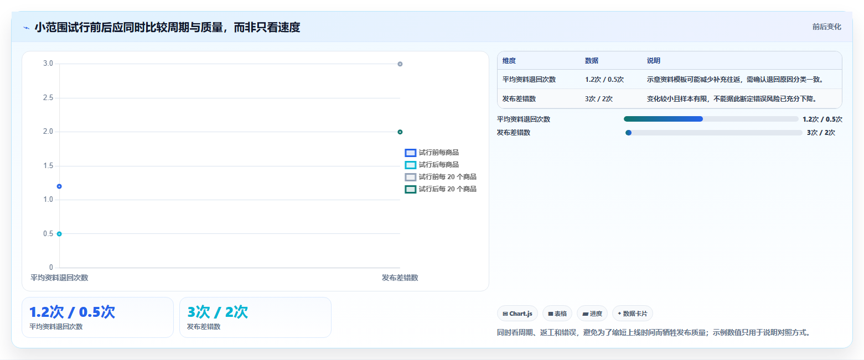This screenshot has width=864, height=360.
Task: Click the 平均资料退回次数 progress row label
Action: [524, 119]
